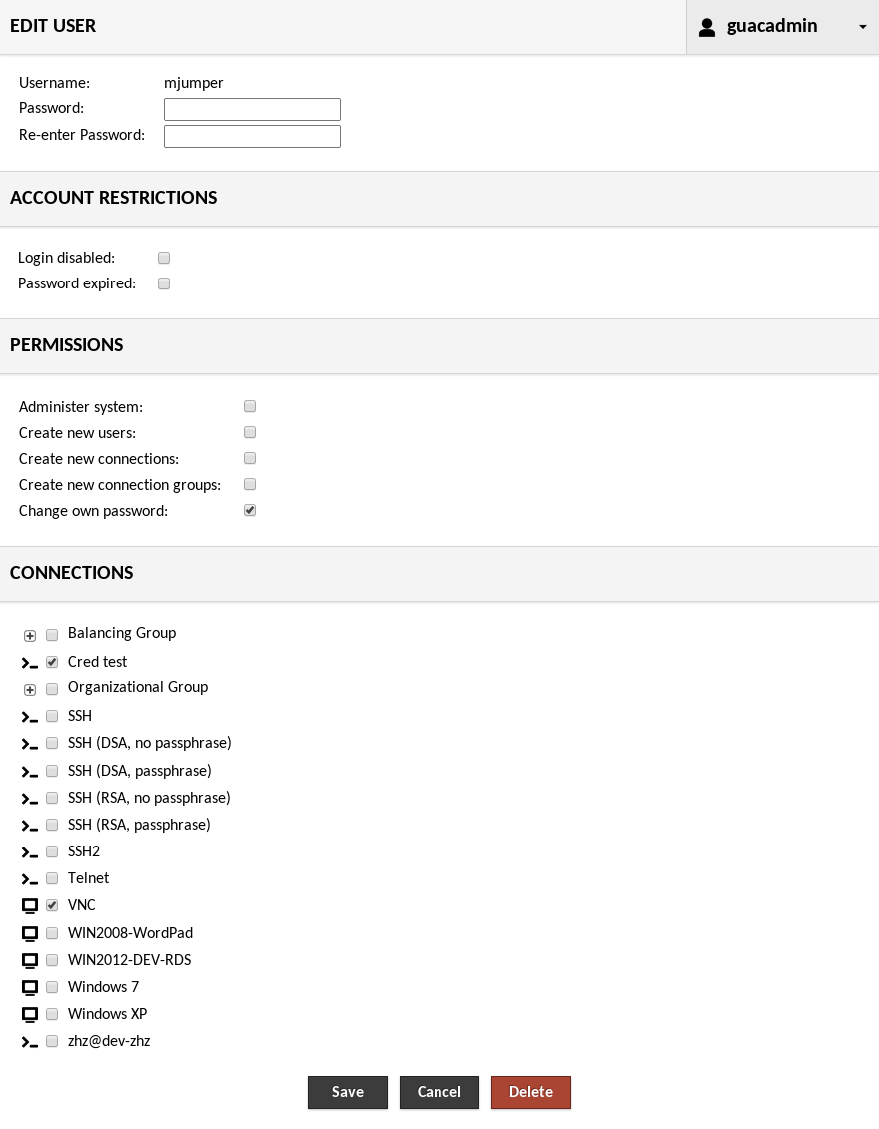This screenshot has height=1129, width=879.
Task: Click the user silhouette icon beside guacadmin
Action: pos(707,27)
